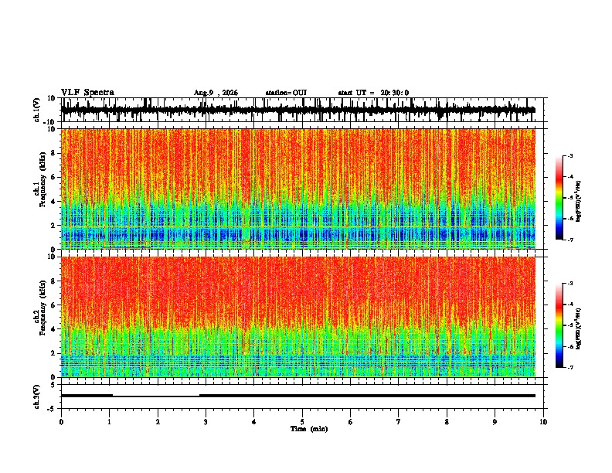This screenshot has height=473, width=612.
Task: Click the "5" tick of the ch.3(V) axis
Action: [x=54, y=384]
